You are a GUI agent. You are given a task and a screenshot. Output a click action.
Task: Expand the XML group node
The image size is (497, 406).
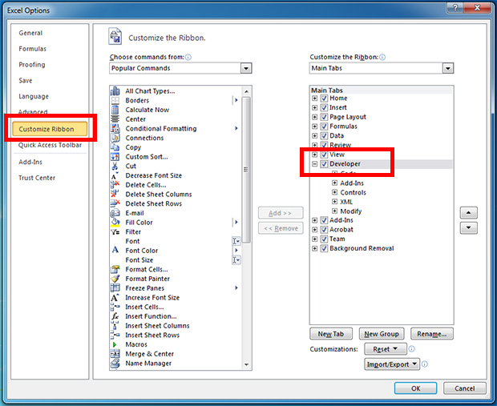pos(335,202)
